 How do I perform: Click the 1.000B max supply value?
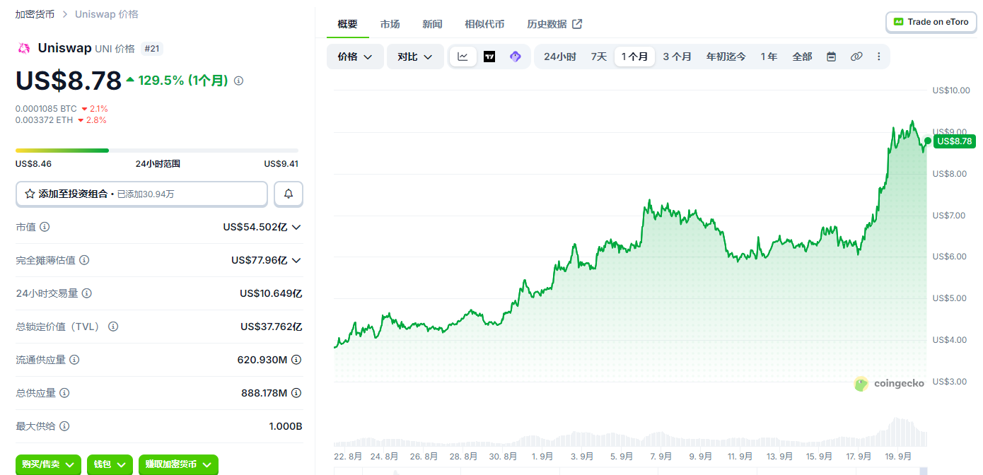click(x=286, y=426)
